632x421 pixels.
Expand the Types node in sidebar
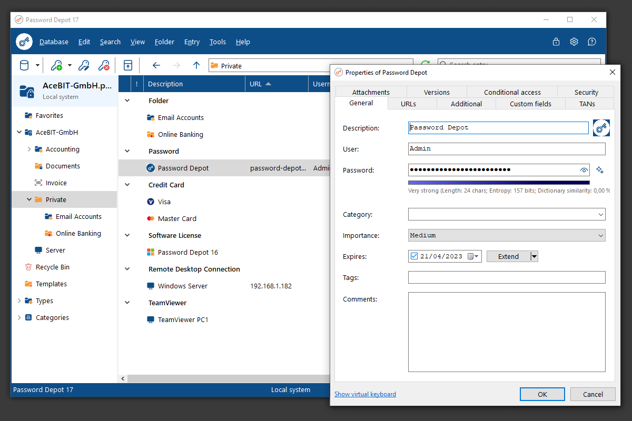[19, 300]
